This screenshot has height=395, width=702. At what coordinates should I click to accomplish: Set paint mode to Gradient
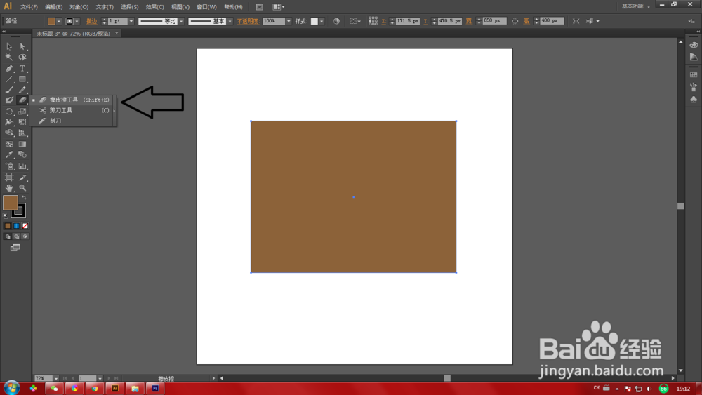(16, 226)
